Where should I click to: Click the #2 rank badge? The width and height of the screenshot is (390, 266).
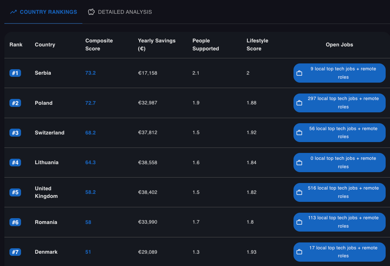(15, 103)
